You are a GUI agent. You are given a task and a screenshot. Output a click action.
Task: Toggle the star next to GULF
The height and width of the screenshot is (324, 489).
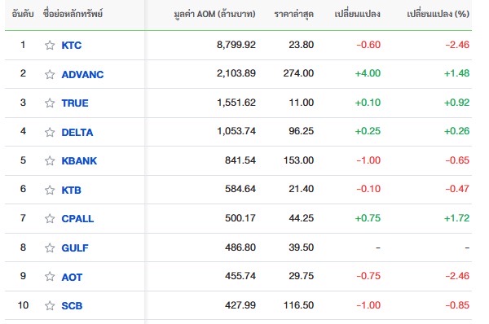tap(50, 248)
